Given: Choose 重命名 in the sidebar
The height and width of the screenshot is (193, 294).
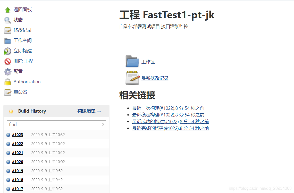Looking at the screenshot, I should tap(20, 92).
